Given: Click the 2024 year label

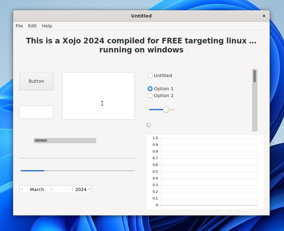Looking at the screenshot, I should (81, 189).
